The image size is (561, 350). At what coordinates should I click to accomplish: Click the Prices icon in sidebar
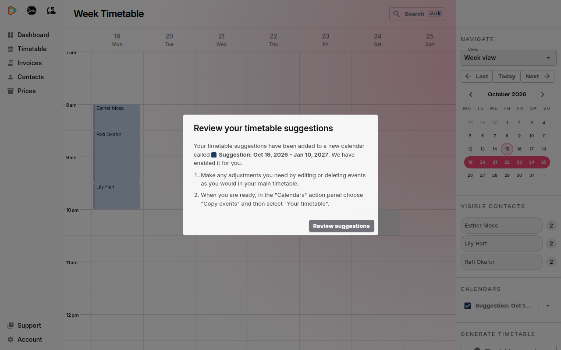coord(11,91)
